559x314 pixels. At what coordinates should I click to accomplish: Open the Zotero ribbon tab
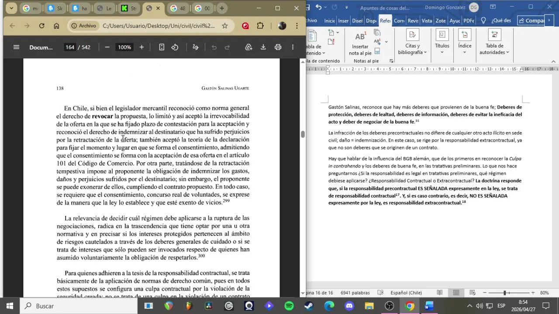pyautogui.click(x=441, y=20)
